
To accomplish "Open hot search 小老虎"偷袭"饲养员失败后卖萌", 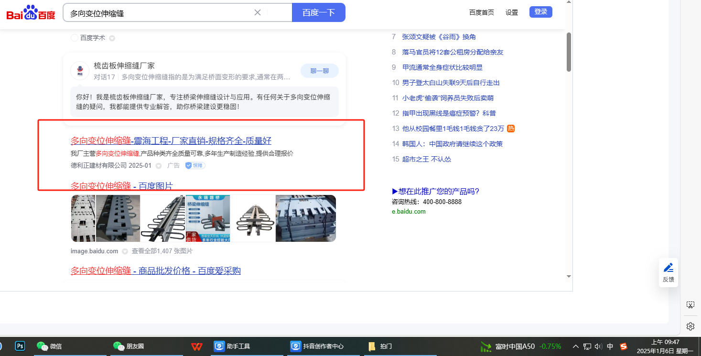I will pos(448,98).
